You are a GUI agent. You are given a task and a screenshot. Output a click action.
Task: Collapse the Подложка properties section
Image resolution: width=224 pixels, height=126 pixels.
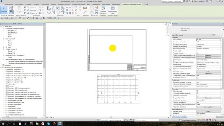(x=221, y=80)
